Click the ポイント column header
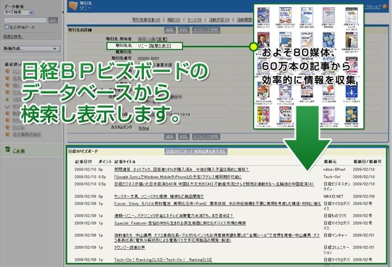 click(x=105, y=162)
